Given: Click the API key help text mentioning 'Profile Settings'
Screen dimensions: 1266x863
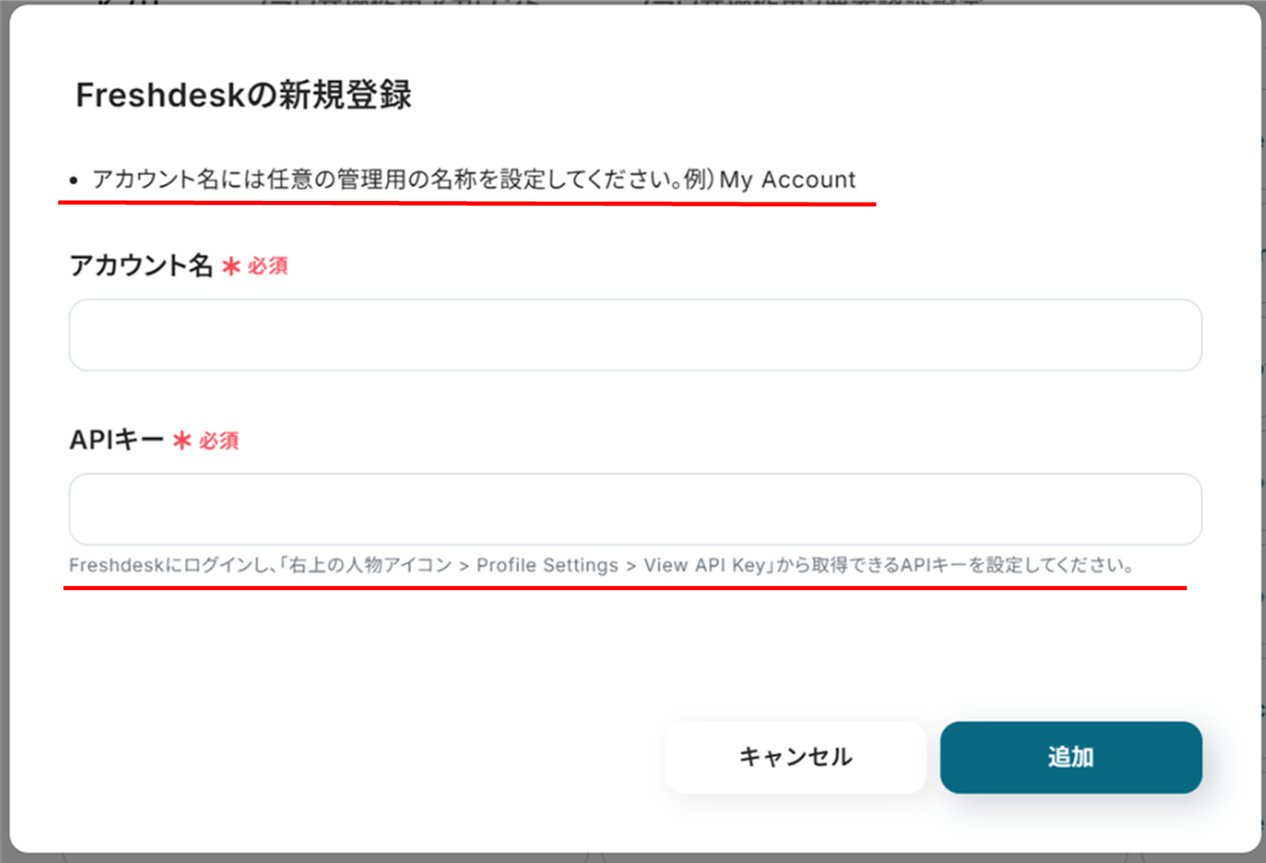Looking at the screenshot, I should 601,565.
